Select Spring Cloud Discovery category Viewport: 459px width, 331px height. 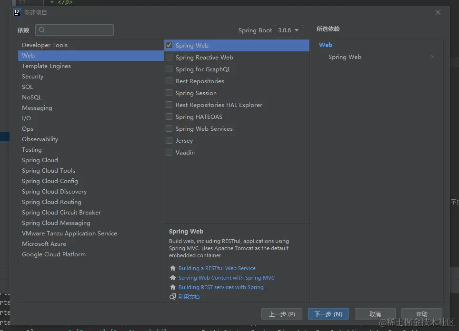point(91,192)
